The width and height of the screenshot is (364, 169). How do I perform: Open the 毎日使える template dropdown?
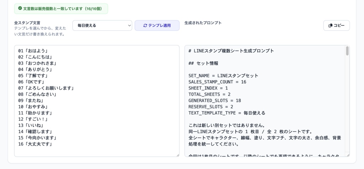click(x=102, y=26)
